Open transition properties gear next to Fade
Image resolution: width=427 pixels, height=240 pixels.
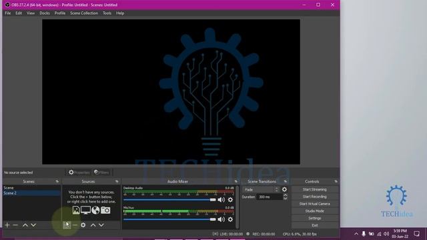pos(284,189)
